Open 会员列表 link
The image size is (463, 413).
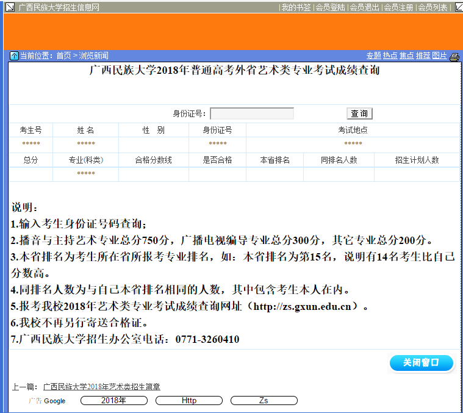tap(432, 7)
